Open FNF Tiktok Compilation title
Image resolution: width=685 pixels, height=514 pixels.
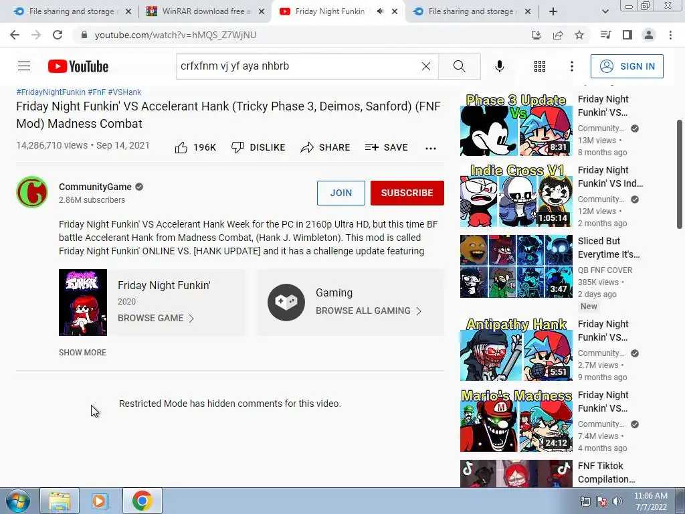click(606, 473)
